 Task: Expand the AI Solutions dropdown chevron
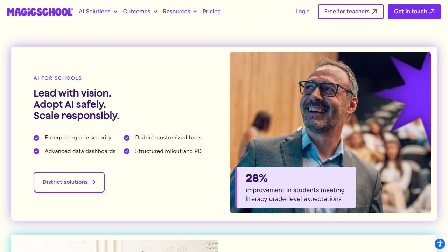click(115, 12)
